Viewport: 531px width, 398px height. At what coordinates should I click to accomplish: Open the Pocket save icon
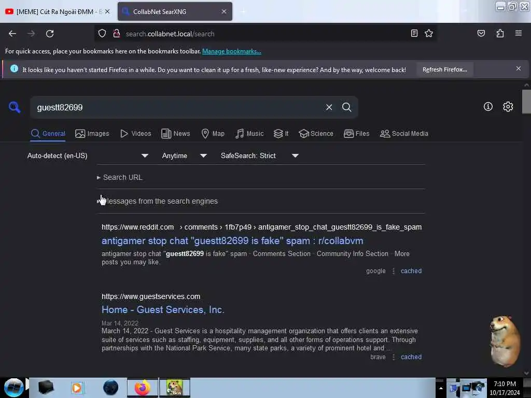[x=481, y=33]
